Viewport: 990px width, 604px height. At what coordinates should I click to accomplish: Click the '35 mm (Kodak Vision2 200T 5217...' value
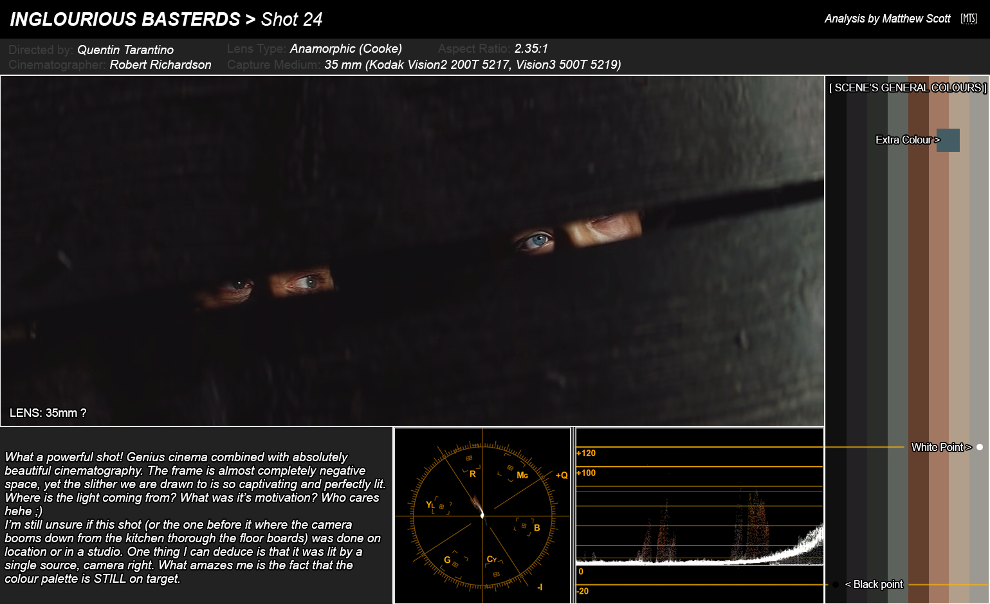point(473,64)
